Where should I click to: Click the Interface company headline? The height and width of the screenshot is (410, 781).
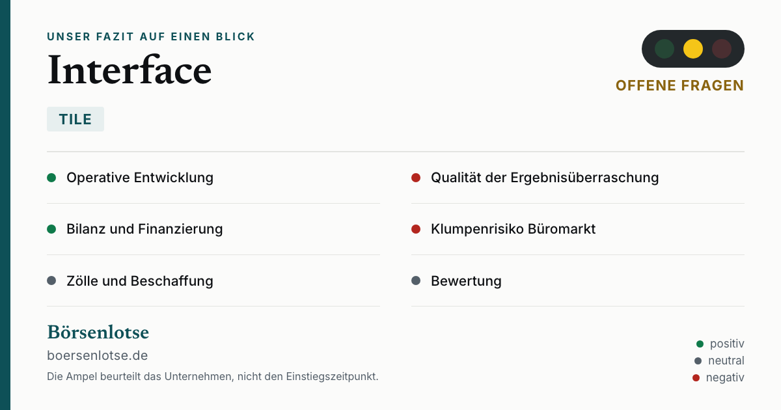130,70
